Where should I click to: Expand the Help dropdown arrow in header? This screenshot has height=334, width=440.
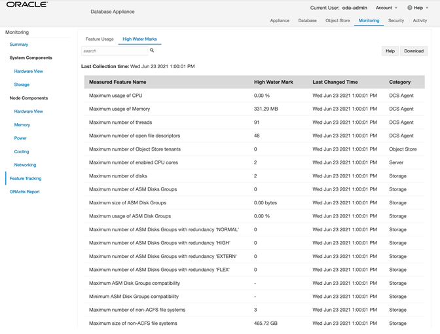427,8
